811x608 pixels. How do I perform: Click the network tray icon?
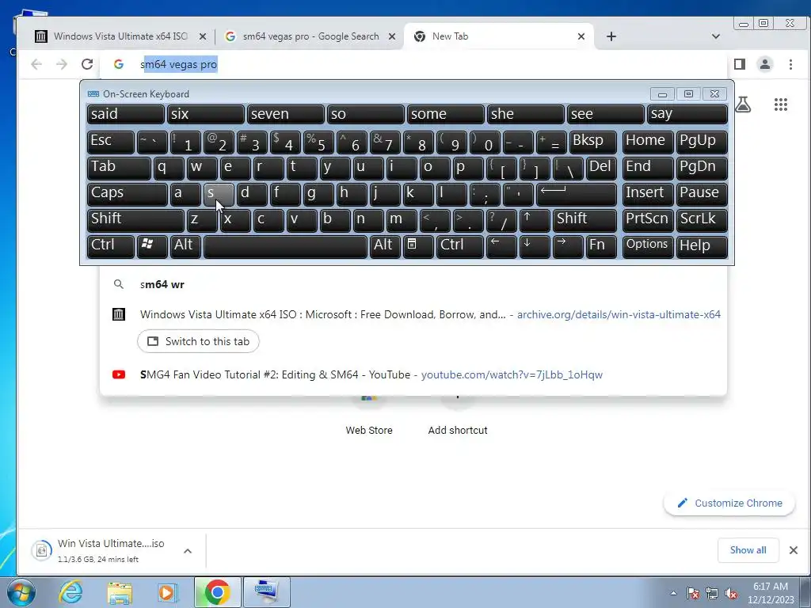[712, 593]
